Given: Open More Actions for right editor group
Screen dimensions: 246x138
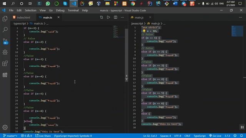Looking at the screenshot, I should tap(241, 17).
